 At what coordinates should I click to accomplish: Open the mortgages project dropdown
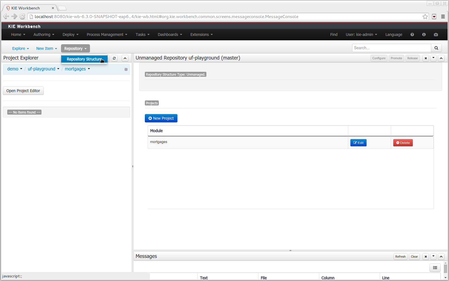(x=77, y=69)
